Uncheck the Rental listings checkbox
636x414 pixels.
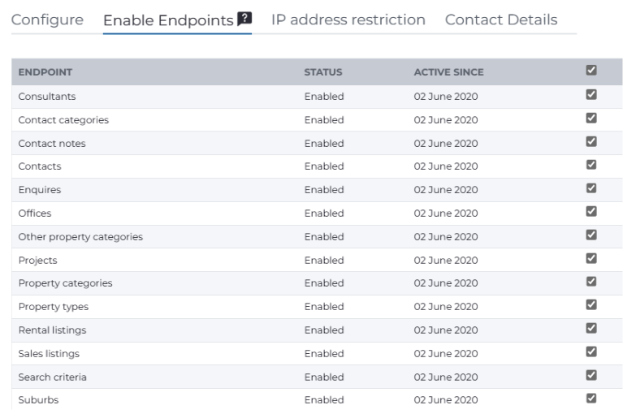coord(591,329)
